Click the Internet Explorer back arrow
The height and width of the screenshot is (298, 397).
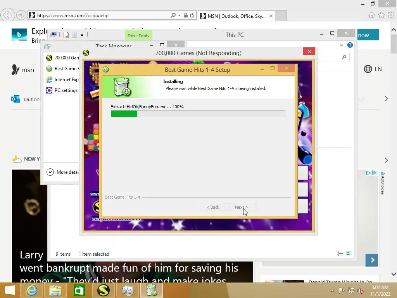pyautogui.click(x=8, y=15)
